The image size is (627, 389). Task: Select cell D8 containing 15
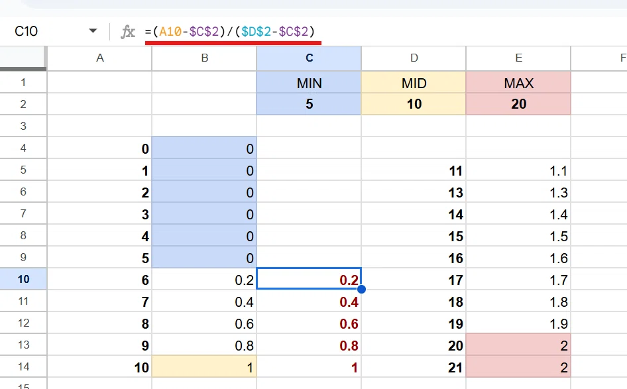414,235
